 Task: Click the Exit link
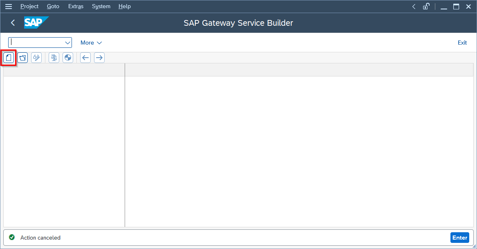[462, 43]
